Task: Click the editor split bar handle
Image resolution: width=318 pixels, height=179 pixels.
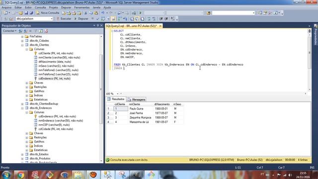Action: click(x=310, y=31)
